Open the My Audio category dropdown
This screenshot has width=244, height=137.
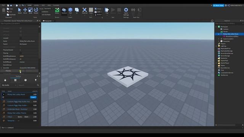tap(9, 85)
